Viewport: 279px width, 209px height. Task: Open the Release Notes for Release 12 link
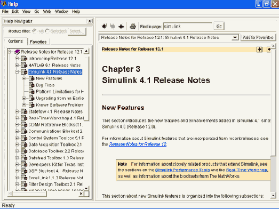pos(138,144)
